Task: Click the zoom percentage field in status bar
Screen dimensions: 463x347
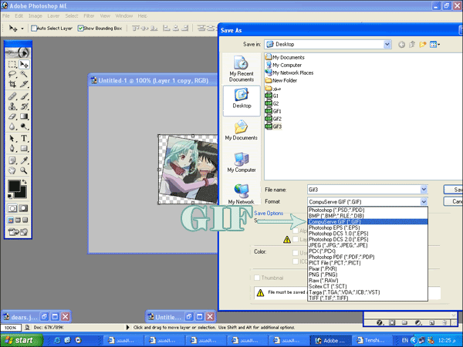Action: click(x=11, y=328)
